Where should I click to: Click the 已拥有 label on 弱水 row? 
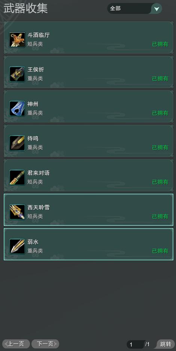coord(160,251)
